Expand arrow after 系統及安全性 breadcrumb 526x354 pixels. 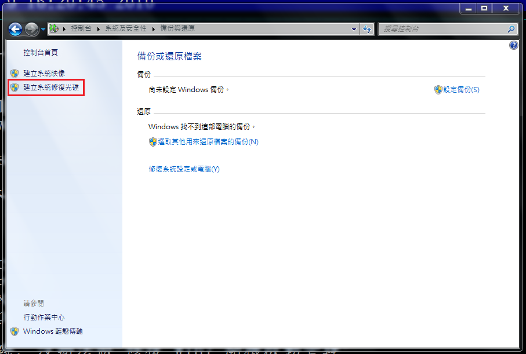(153, 29)
